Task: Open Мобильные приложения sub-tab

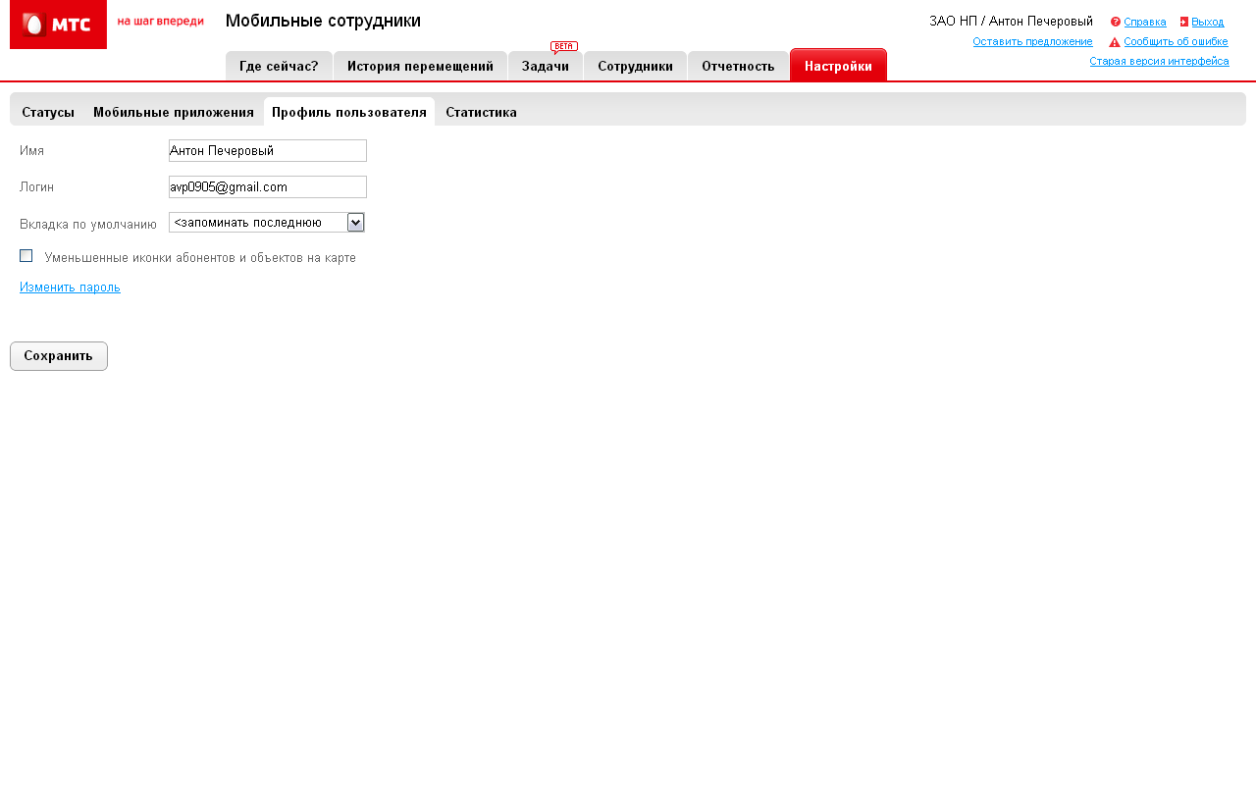Action: (x=174, y=112)
